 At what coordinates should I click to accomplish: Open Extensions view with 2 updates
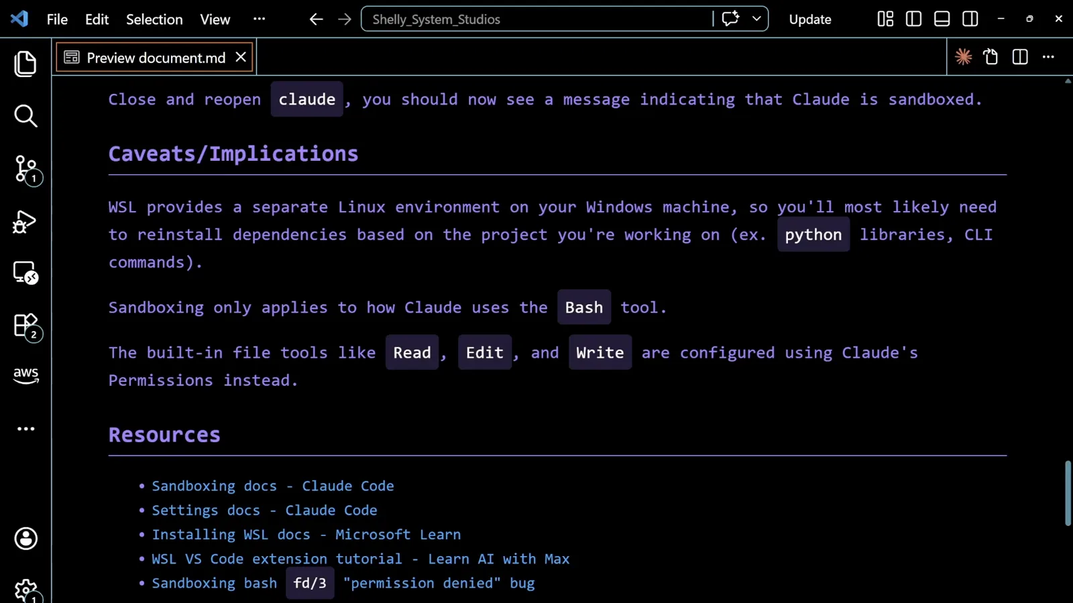click(27, 327)
